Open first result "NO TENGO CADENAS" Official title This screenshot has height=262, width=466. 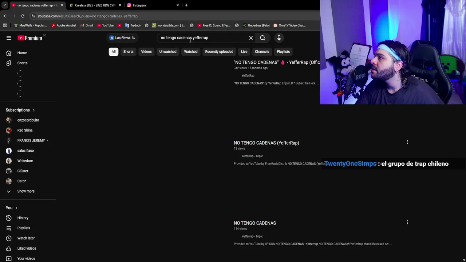[277, 63]
